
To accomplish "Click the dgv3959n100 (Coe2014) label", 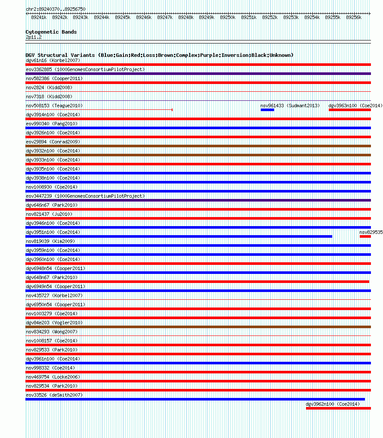I will [53, 250].
